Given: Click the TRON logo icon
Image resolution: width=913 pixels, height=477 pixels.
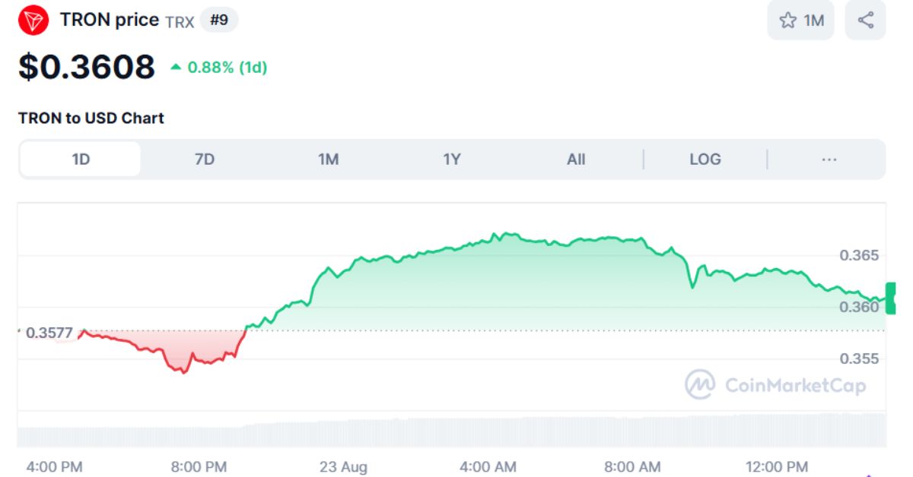Looking at the screenshot, I should point(33,20).
